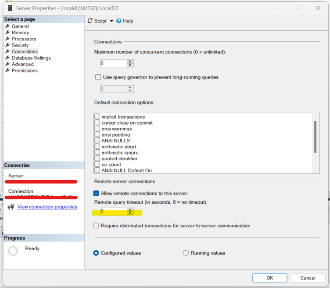Image resolution: width=330 pixels, height=288 pixels.
Task: Click the maximum concurrent connections field
Action: (114, 63)
